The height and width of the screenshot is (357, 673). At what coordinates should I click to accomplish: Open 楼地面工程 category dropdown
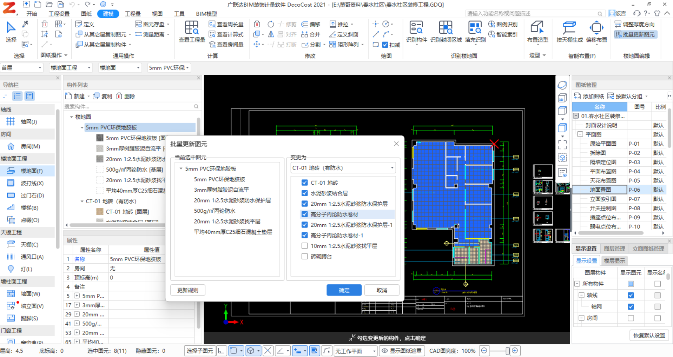coord(70,68)
